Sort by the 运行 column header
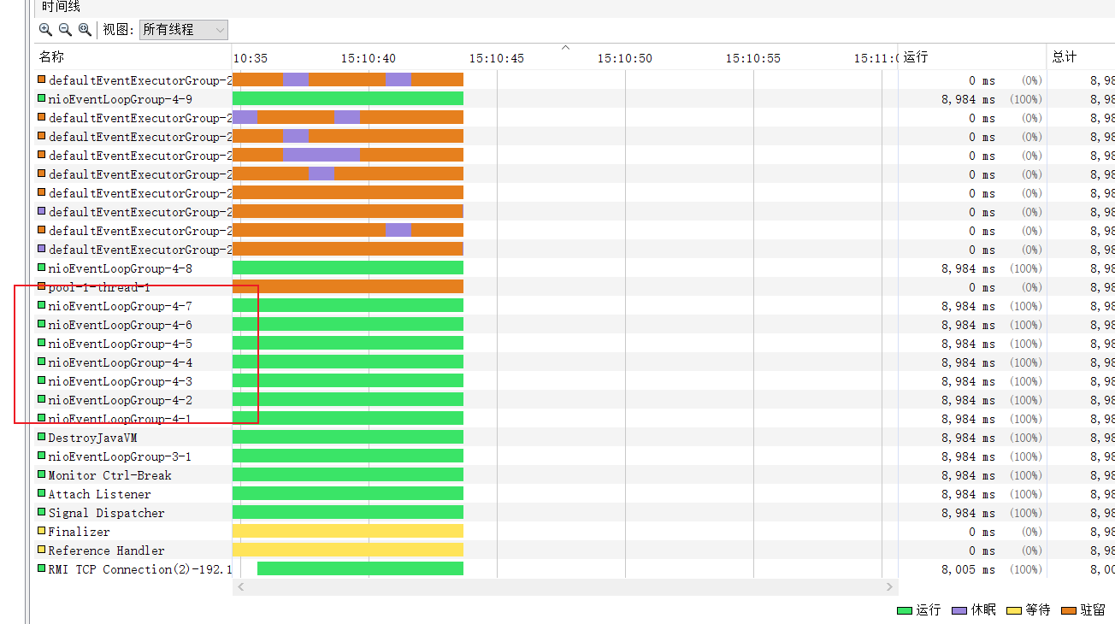1115x624 pixels. pos(916,57)
